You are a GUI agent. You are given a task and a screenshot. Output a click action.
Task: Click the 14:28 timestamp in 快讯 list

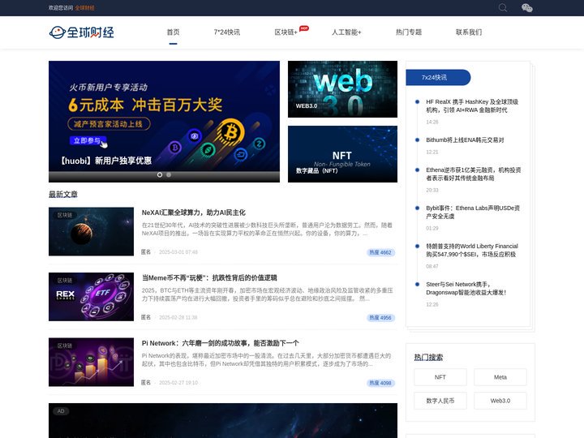[432, 122]
